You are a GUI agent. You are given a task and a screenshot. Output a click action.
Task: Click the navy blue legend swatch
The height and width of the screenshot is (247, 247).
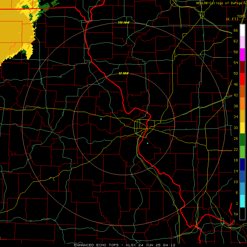(x=242, y=164)
